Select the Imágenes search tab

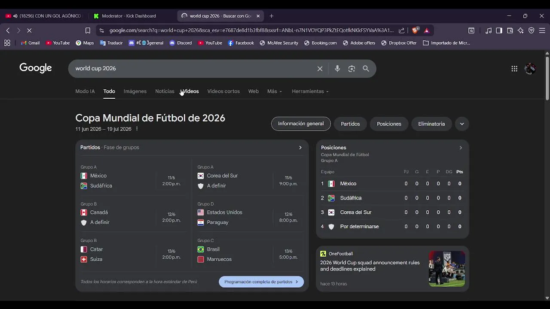tap(135, 91)
